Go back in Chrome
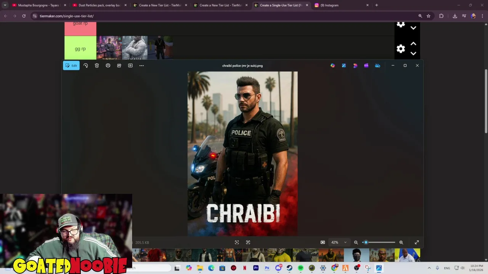Image resolution: width=488 pixels, height=274 pixels. (x=5, y=16)
